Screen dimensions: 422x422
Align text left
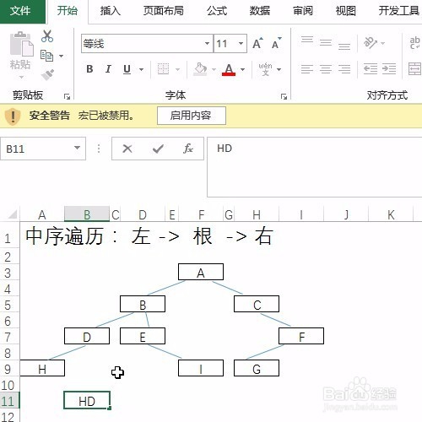pyautogui.click(x=307, y=69)
